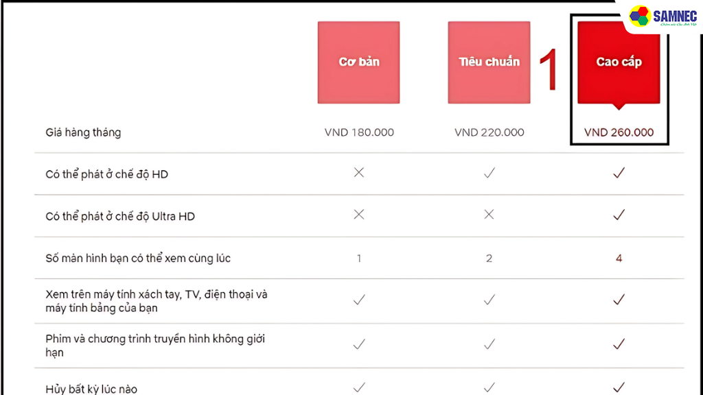Image resolution: width=703 pixels, height=395 pixels.
Task: Select the screen count 4 under Cao cấp
Action: (x=619, y=259)
